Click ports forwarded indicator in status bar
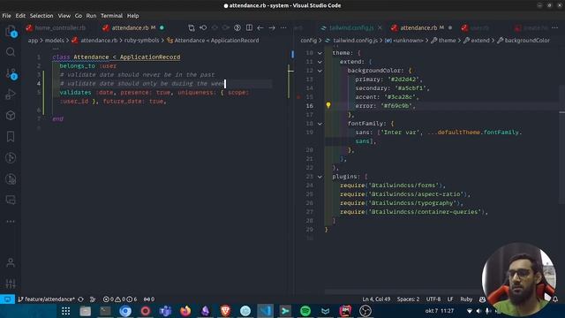Image resolution: width=565 pixels, height=318 pixels. point(149,299)
